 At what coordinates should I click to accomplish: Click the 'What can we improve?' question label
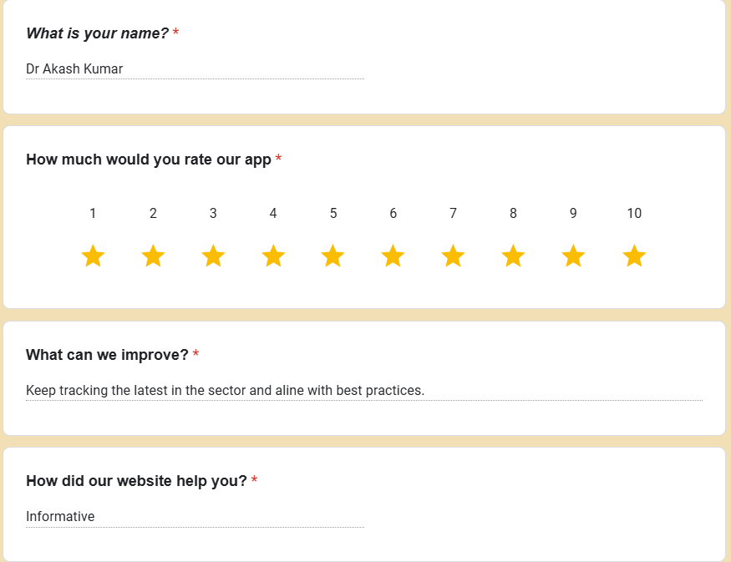[x=107, y=355]
